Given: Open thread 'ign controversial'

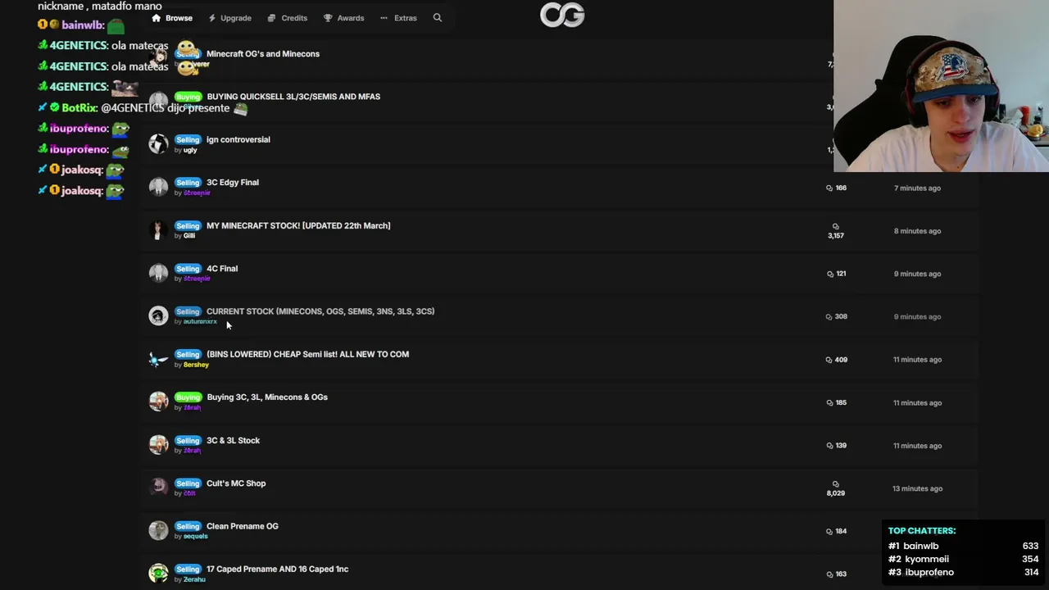Looking at the screenshot, I should (x=238, y=139).
